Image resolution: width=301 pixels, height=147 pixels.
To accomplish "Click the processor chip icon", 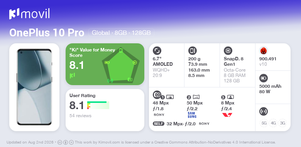I will coord(228,51).
